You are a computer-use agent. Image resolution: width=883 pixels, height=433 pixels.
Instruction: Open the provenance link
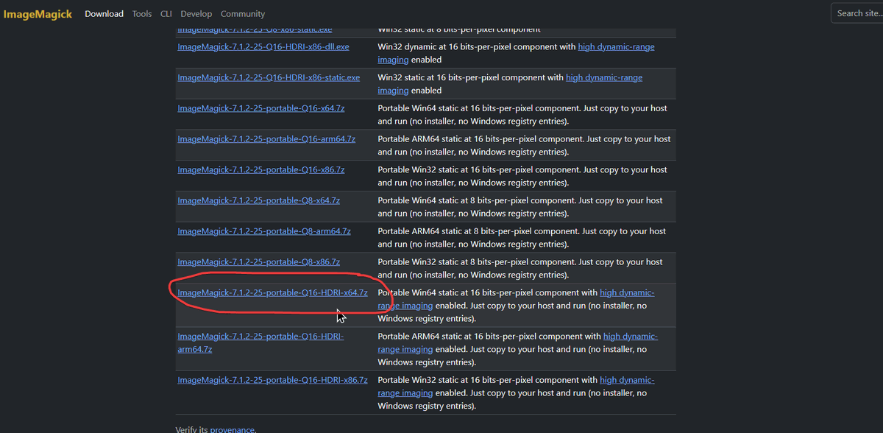tap(233, 430)
